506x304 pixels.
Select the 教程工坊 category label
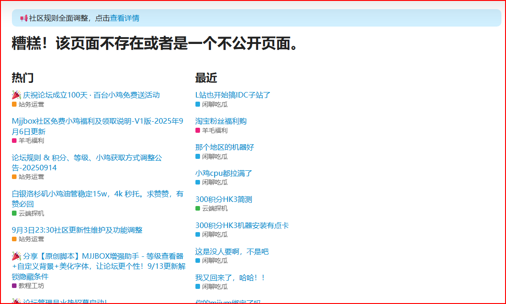[31, 286]
